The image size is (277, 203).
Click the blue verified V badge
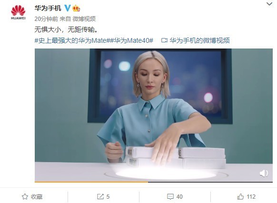67,8
